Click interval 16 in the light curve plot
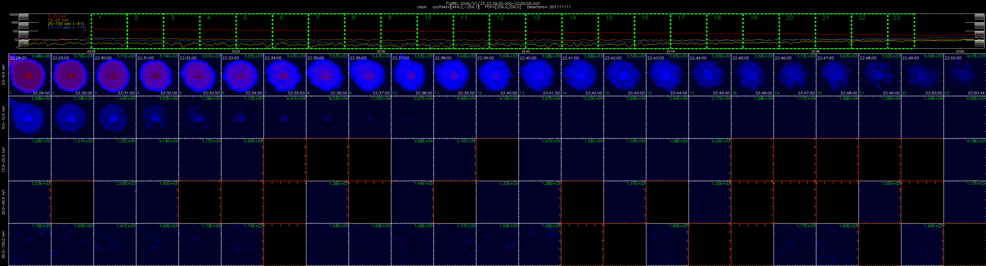986x266 pixels. tap(652, 31)
